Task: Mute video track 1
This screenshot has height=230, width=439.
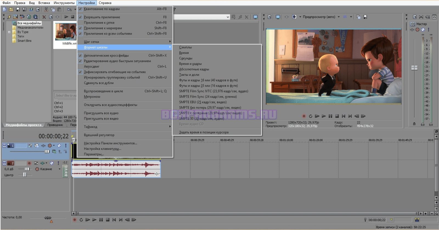Action: (59, 146)
